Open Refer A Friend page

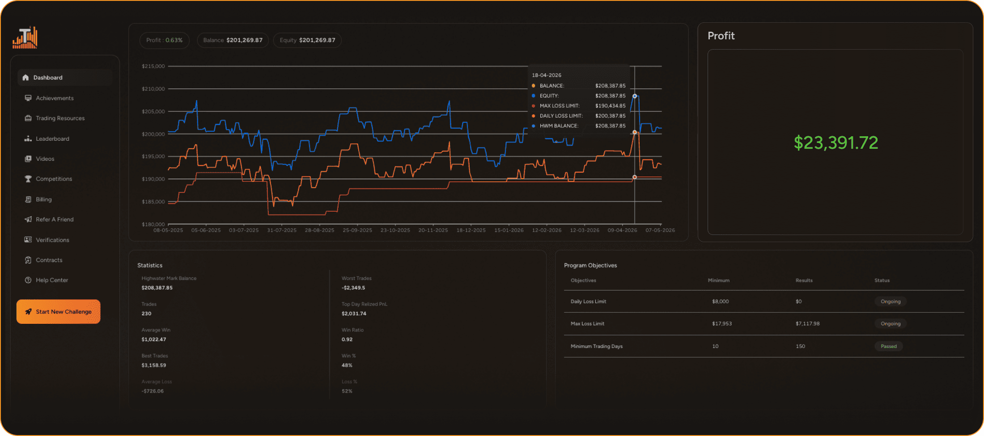[55, 219]
